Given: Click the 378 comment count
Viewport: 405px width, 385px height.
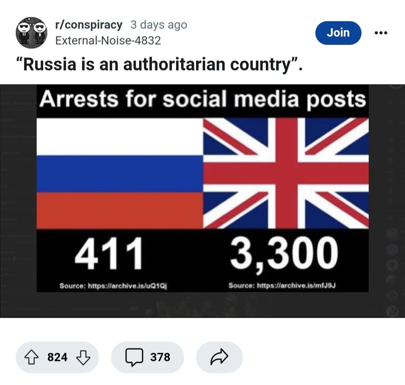Looking at the screenshot, I should (x=160, y=357).
